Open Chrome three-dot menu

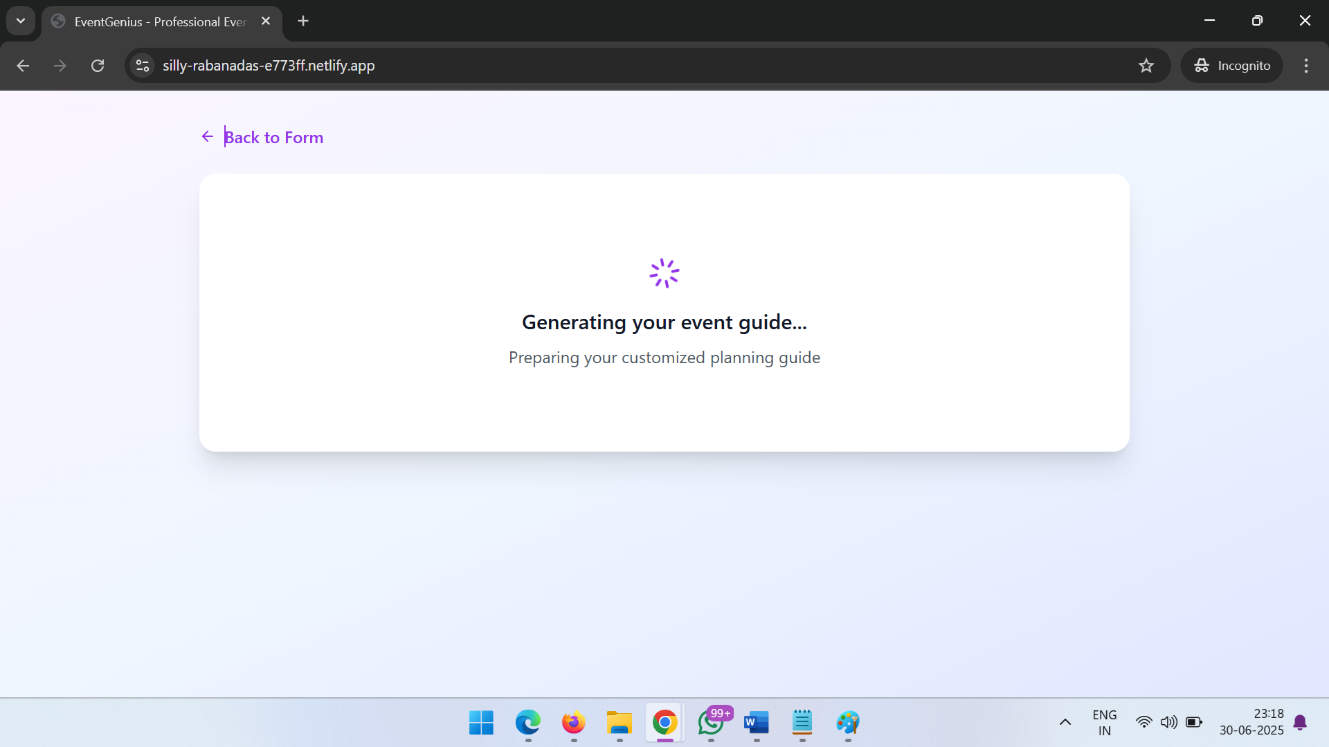pyautogui.click(x=1306, y=66)
